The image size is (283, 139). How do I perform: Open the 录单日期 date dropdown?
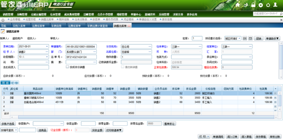click(x=47, y=46)
